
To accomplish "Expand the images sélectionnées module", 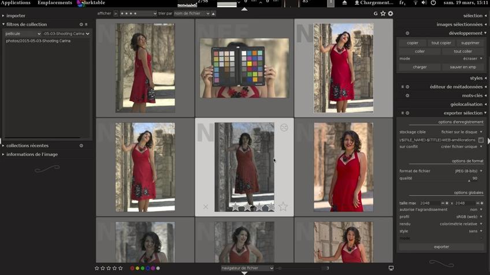I will tap(459, 24).
